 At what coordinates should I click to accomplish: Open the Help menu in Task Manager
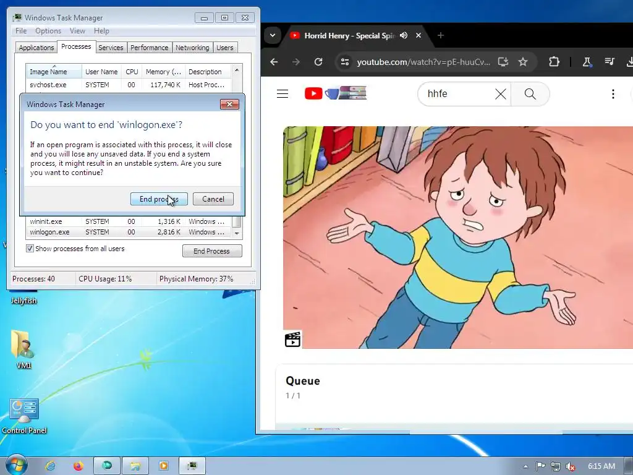click(101, 31)
